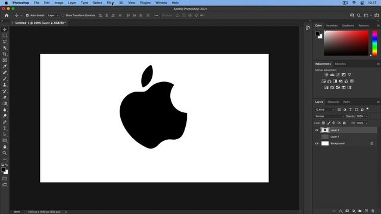Open the Fill slider dropdown arrow
Viewport: 381px width, 214px height.
366,123
